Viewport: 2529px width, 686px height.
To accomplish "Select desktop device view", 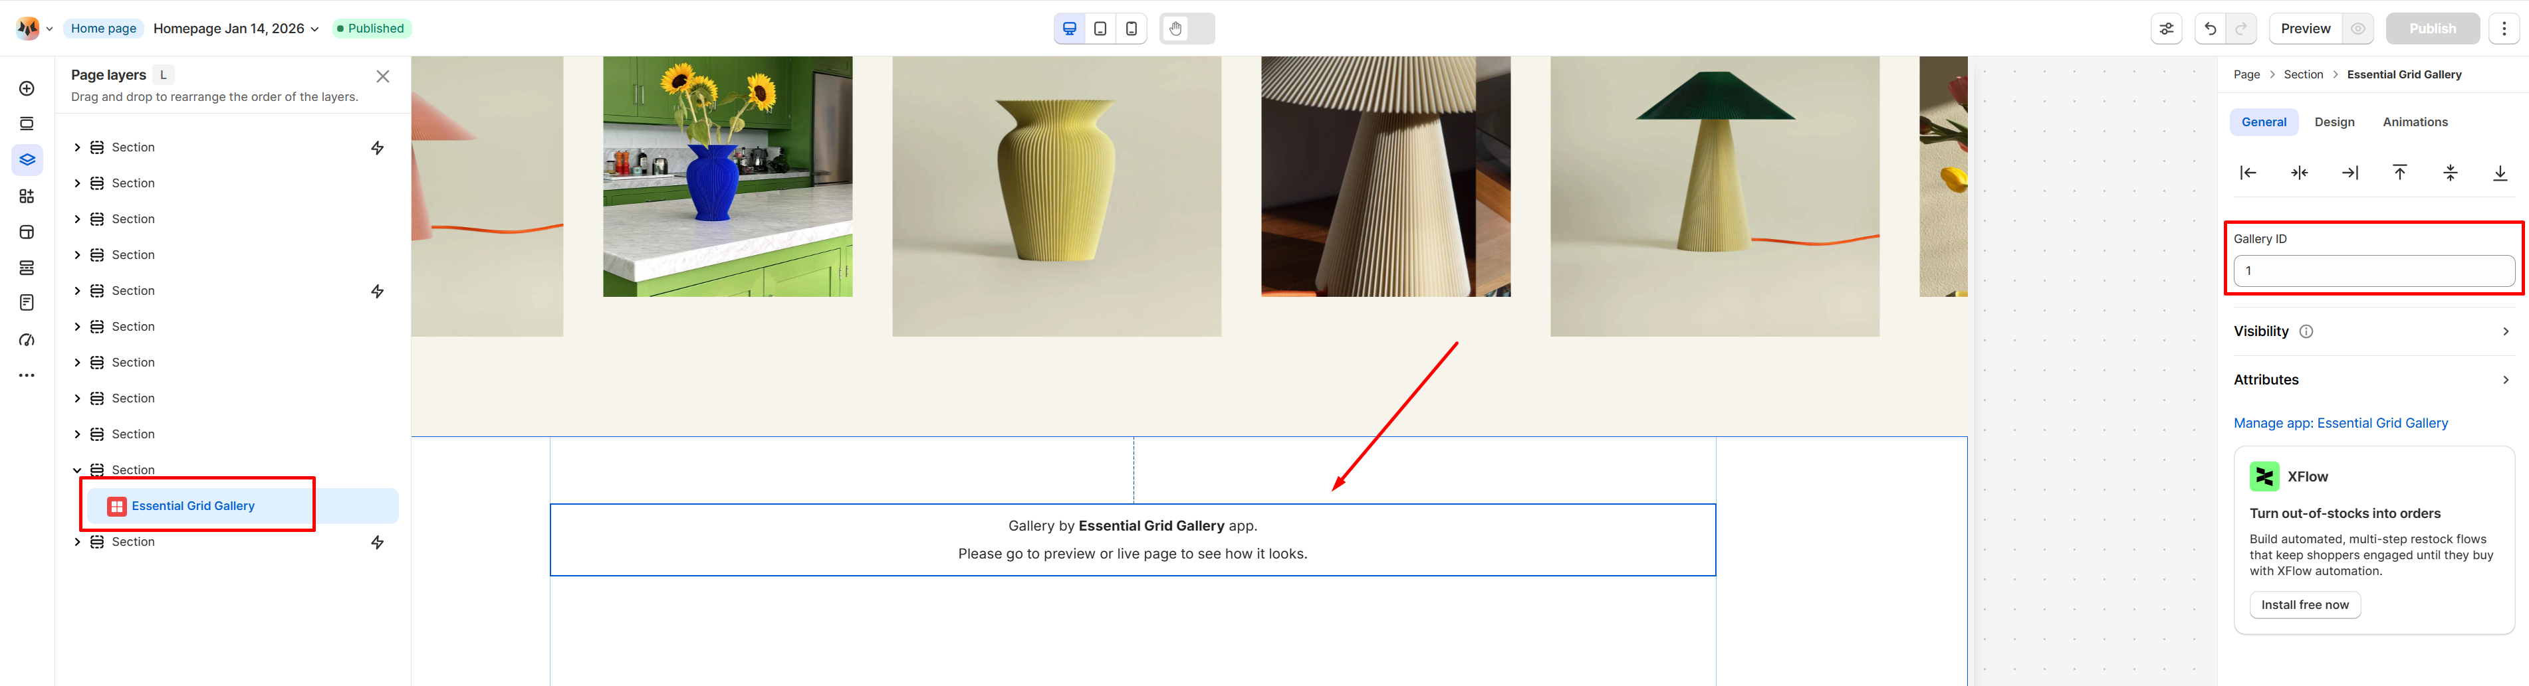I will coord(1070,29).
